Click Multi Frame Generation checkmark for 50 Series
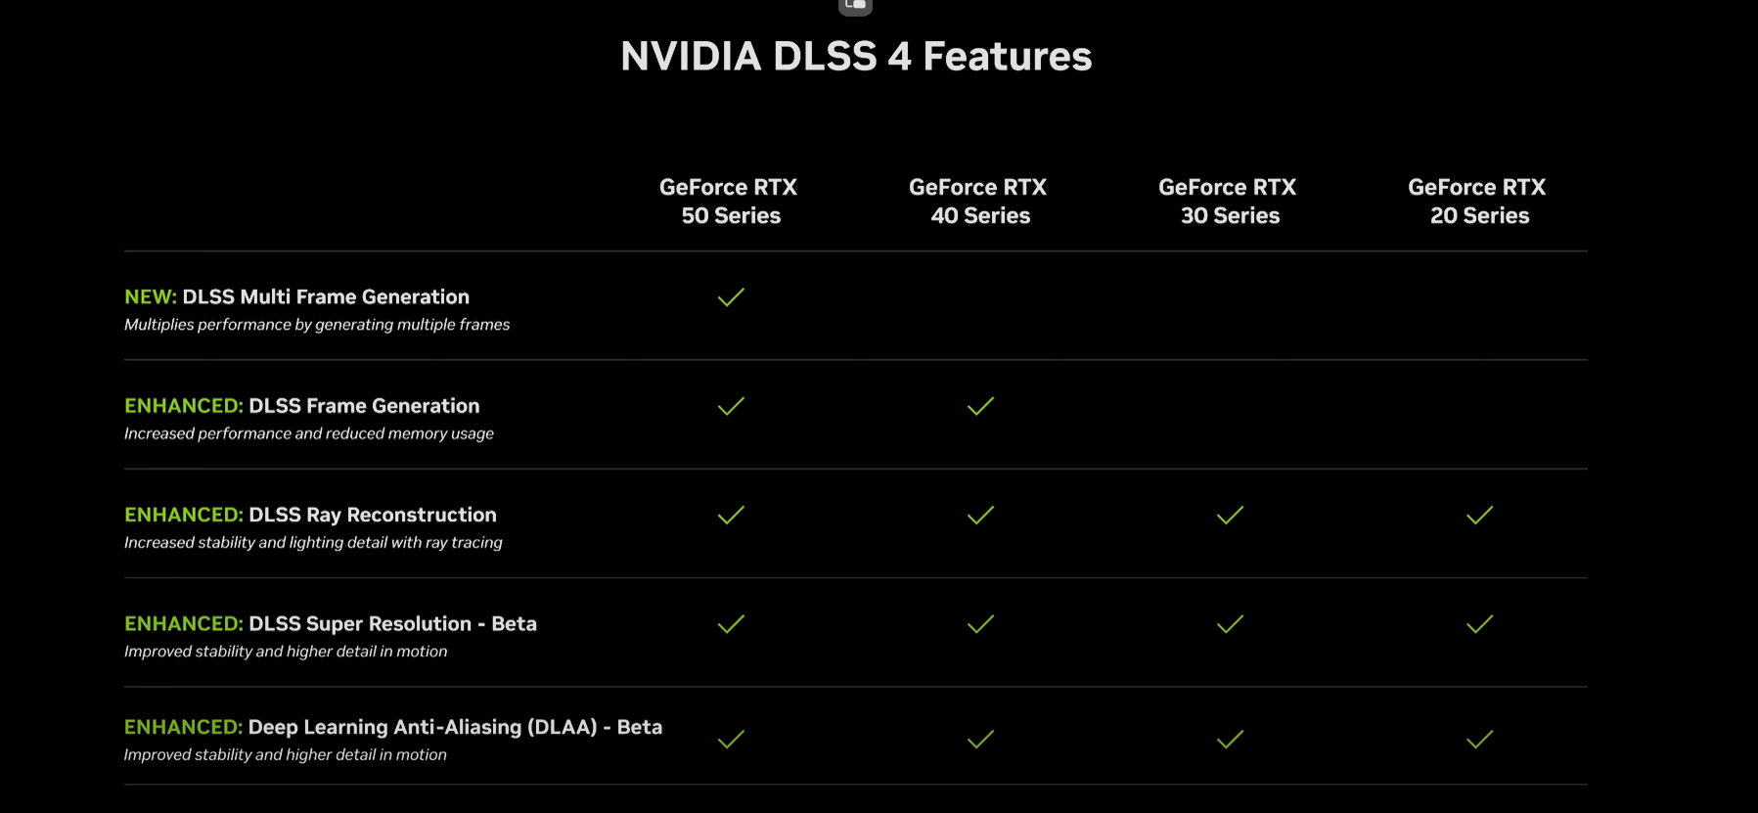The image size is (1758, 813). 731,297
